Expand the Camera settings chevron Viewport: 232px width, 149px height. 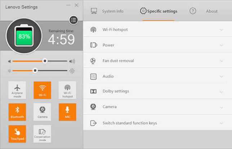[221, 108]
